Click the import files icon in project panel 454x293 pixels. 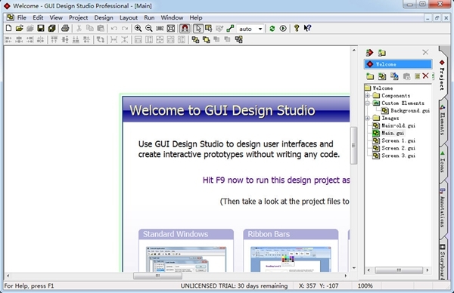[394, 76]
